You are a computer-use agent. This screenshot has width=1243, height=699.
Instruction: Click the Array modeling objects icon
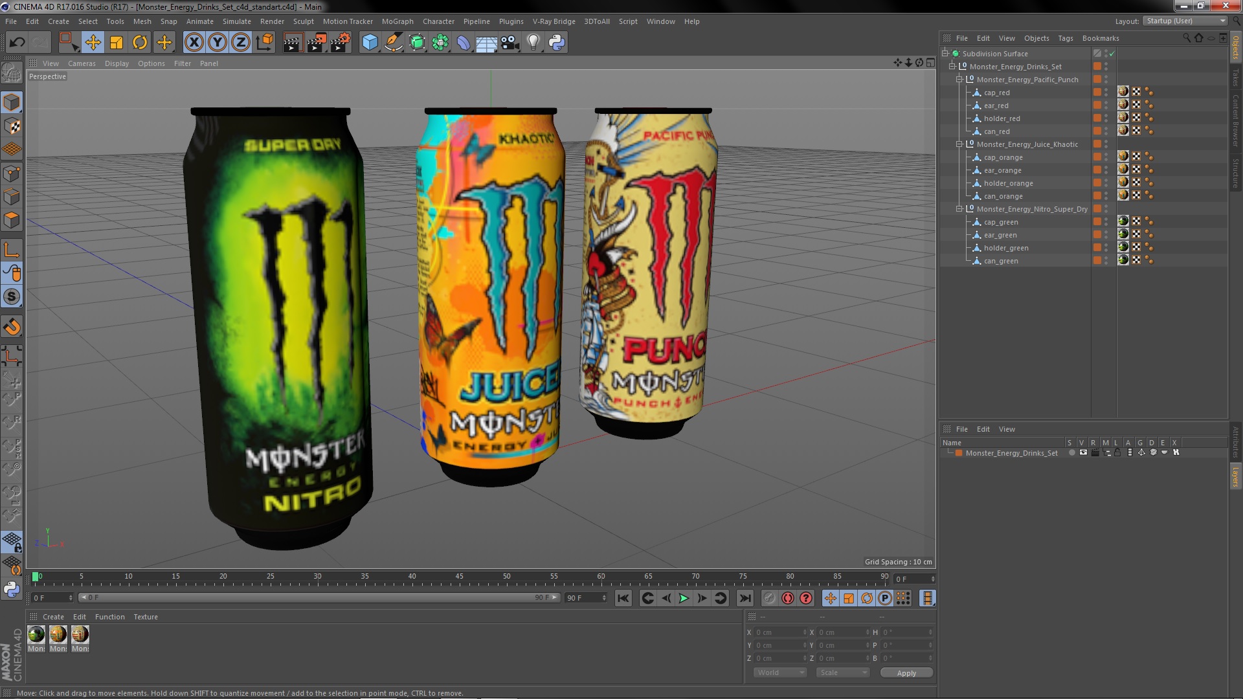pos(440,43)
